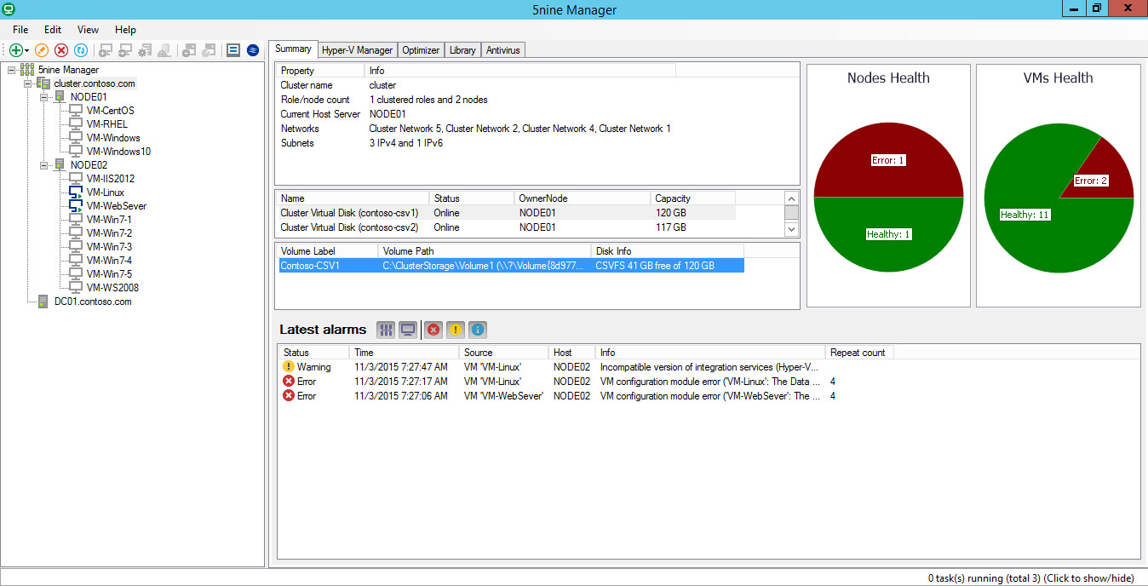The height and width of the screenshot is (586, 1148).
Task: Click the grayed last disabled window toolbar icon
Action: point(209,50)
